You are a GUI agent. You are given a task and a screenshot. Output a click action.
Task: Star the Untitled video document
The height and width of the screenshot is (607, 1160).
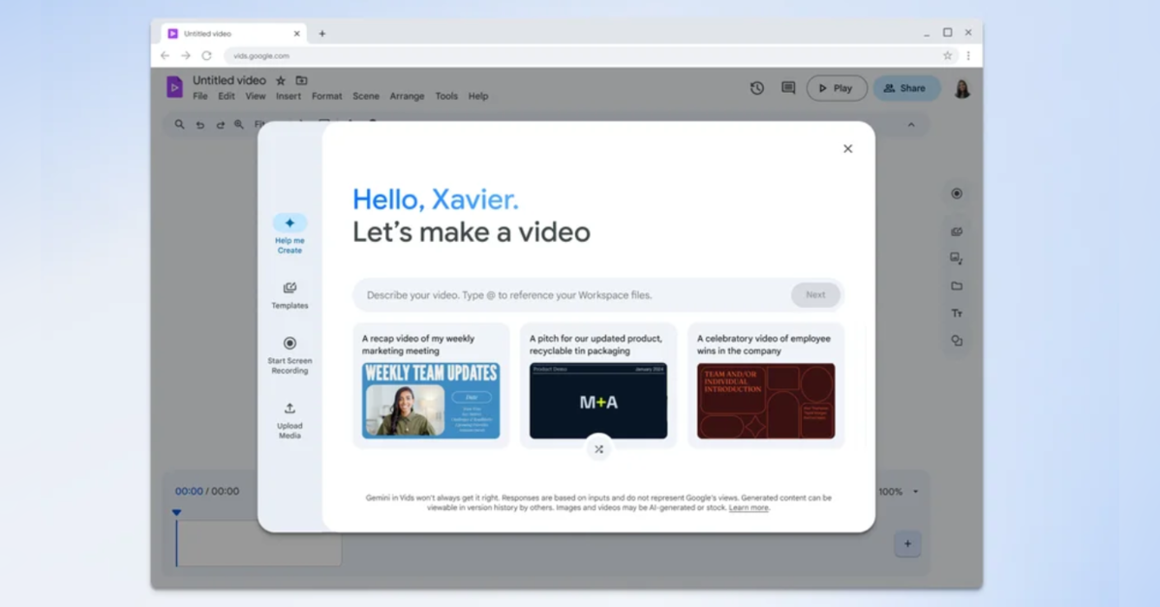point(281,80)
